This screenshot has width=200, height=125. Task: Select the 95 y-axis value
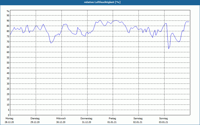click(8, 15)
